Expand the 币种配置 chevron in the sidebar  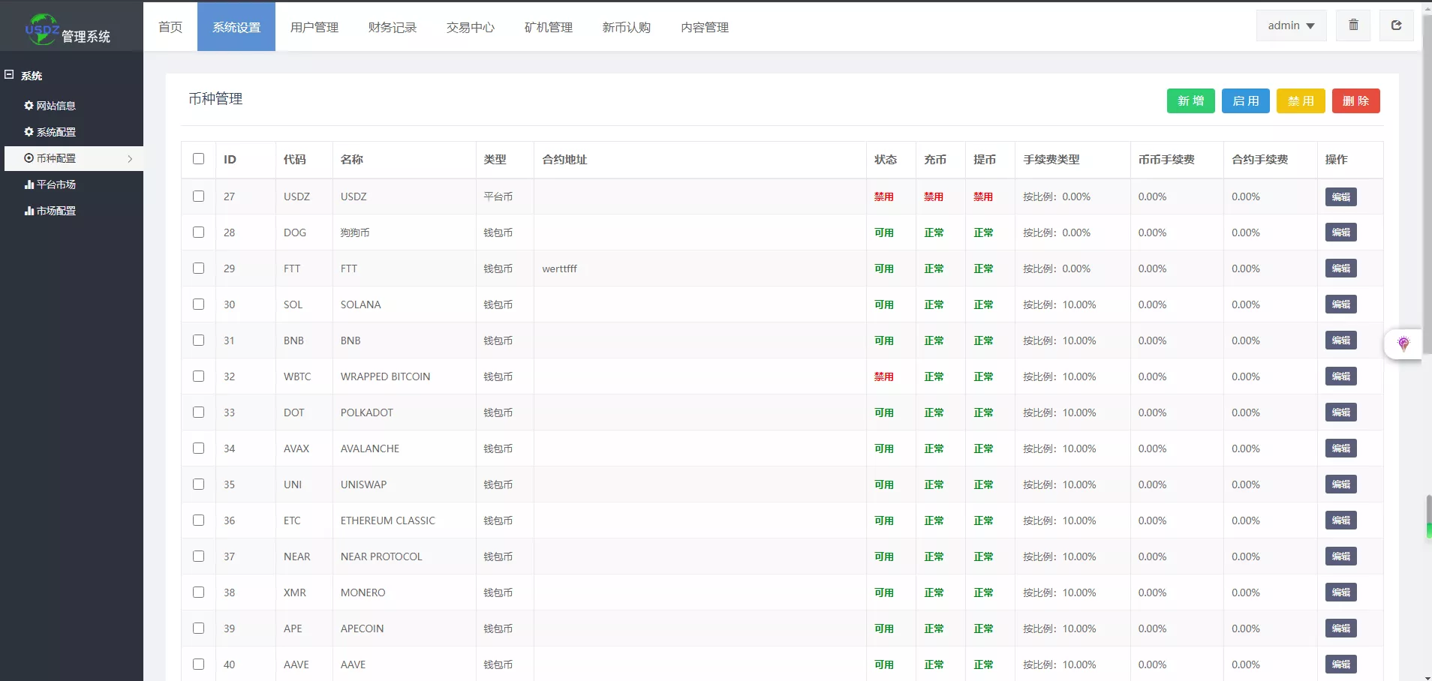pyautogui.click(x=129, y=158)
